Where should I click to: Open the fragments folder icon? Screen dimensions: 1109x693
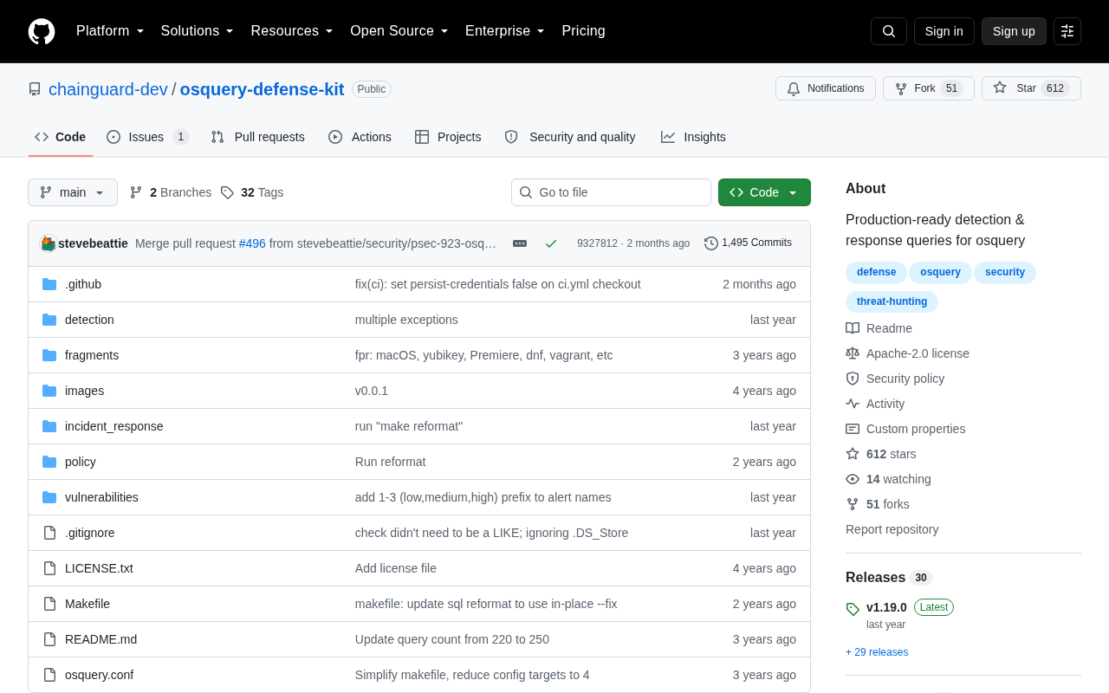click(49, 355)
